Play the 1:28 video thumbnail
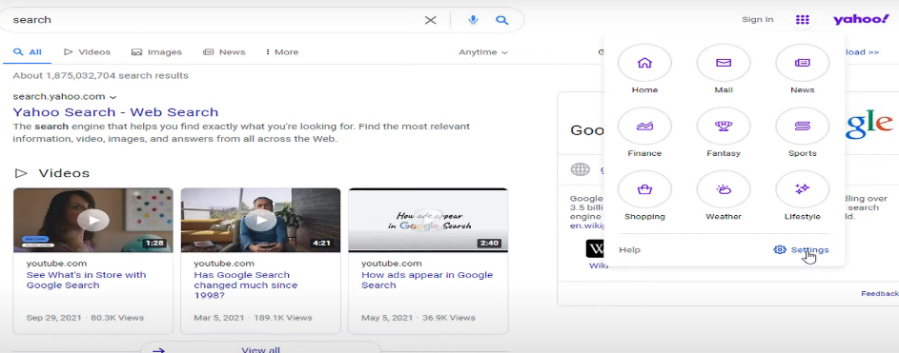Image resolution: width=899 pixels, height=353 pixels. click(92, 220)
